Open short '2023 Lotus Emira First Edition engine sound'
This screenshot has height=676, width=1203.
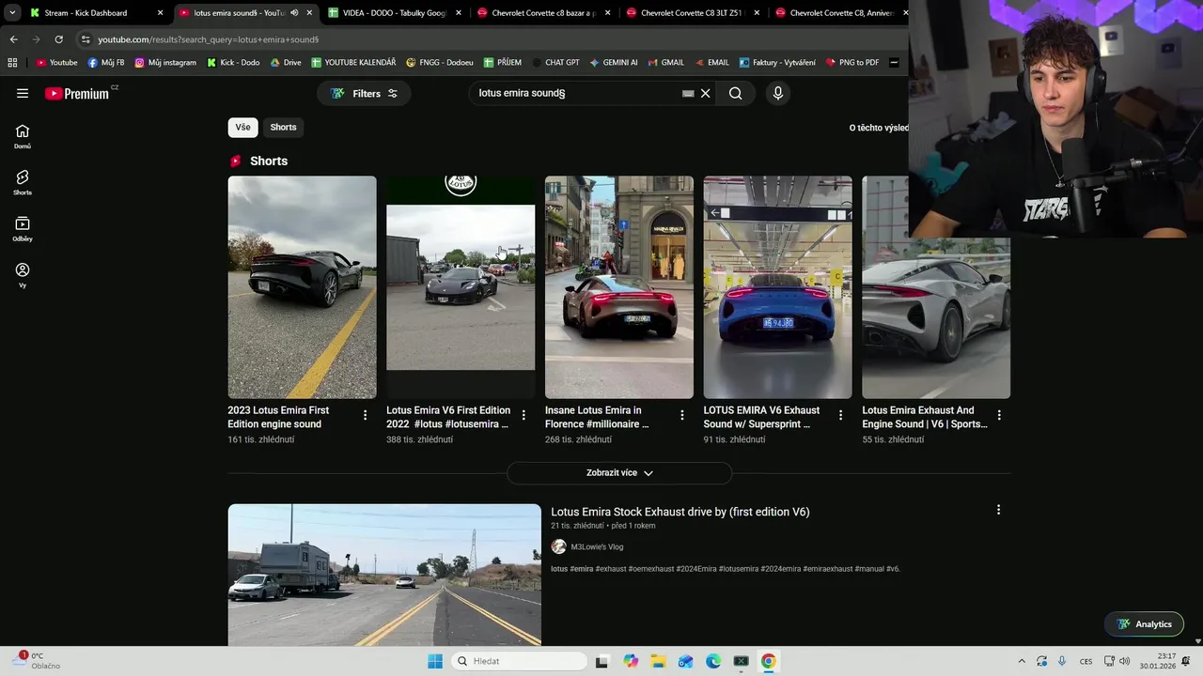[x=302, y=287]
